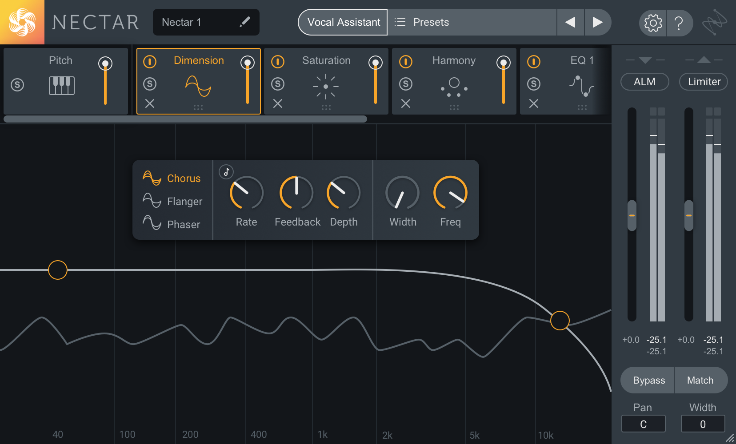
Task: Solo the Harmony module
Action: tap(406, 83)
